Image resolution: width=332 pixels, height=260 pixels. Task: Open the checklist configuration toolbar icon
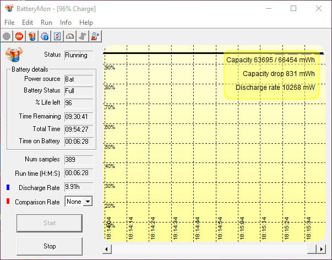tap(57, 36)
